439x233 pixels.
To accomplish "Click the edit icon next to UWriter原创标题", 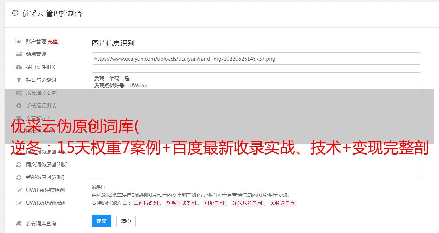I will [x=19, y=203].
